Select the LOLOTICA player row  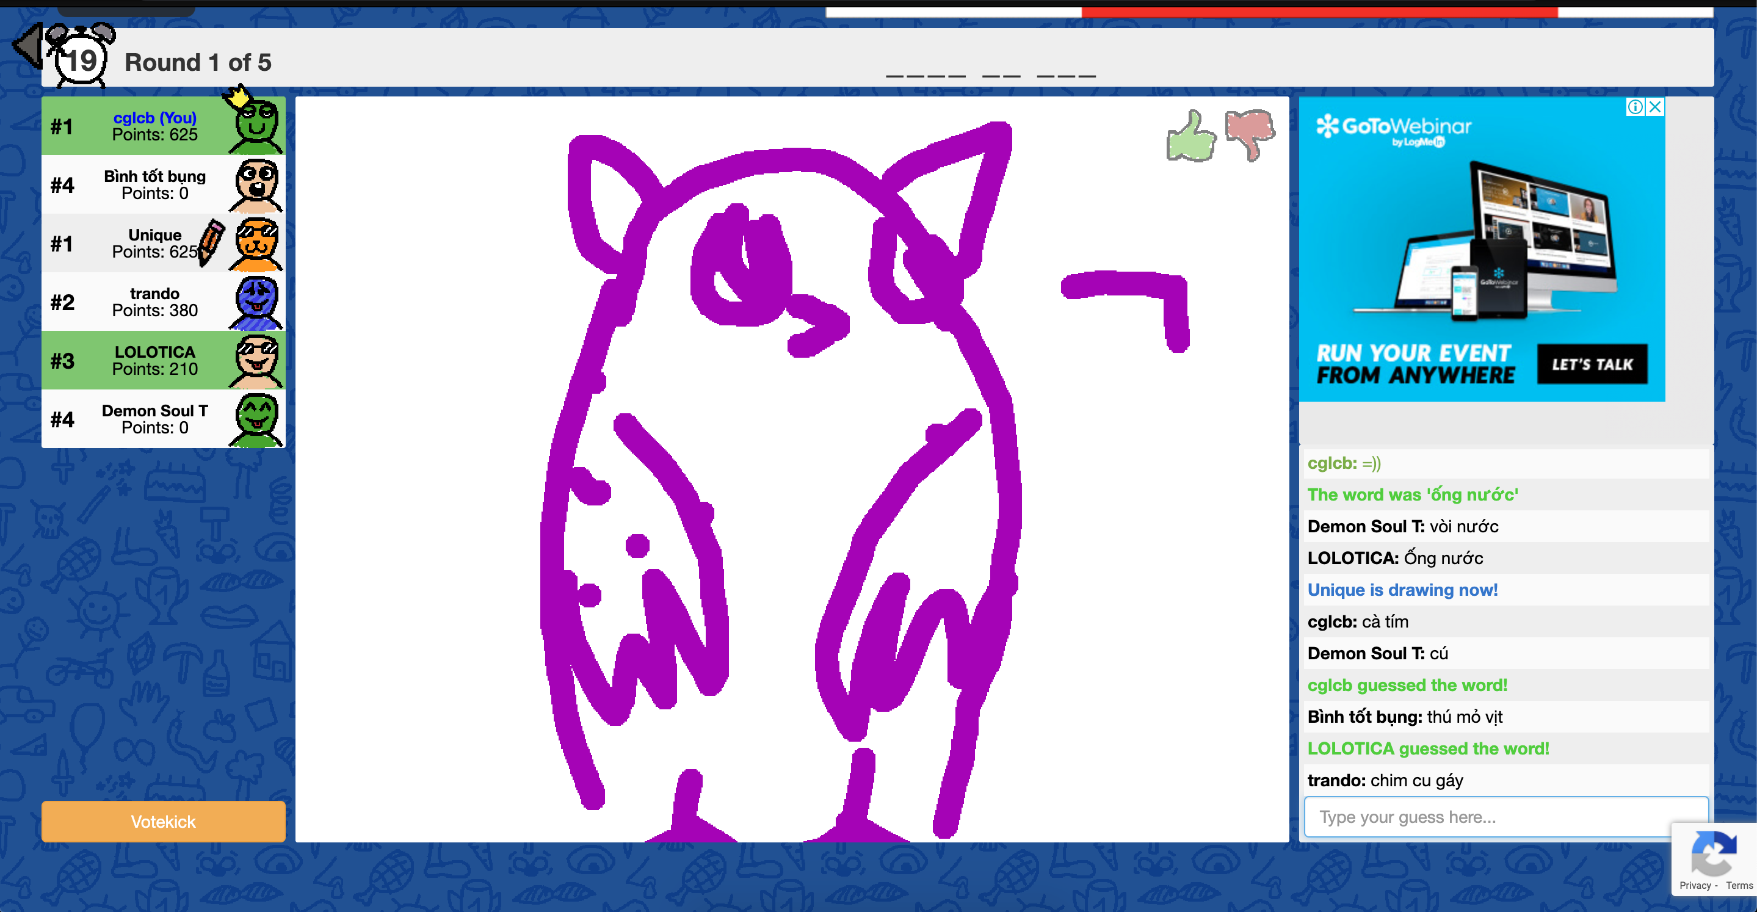pos(155,360)
